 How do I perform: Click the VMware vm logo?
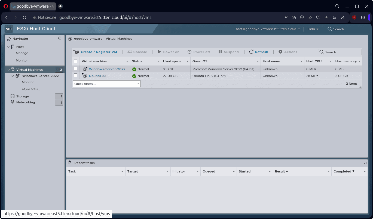click(x=9, y=29)
